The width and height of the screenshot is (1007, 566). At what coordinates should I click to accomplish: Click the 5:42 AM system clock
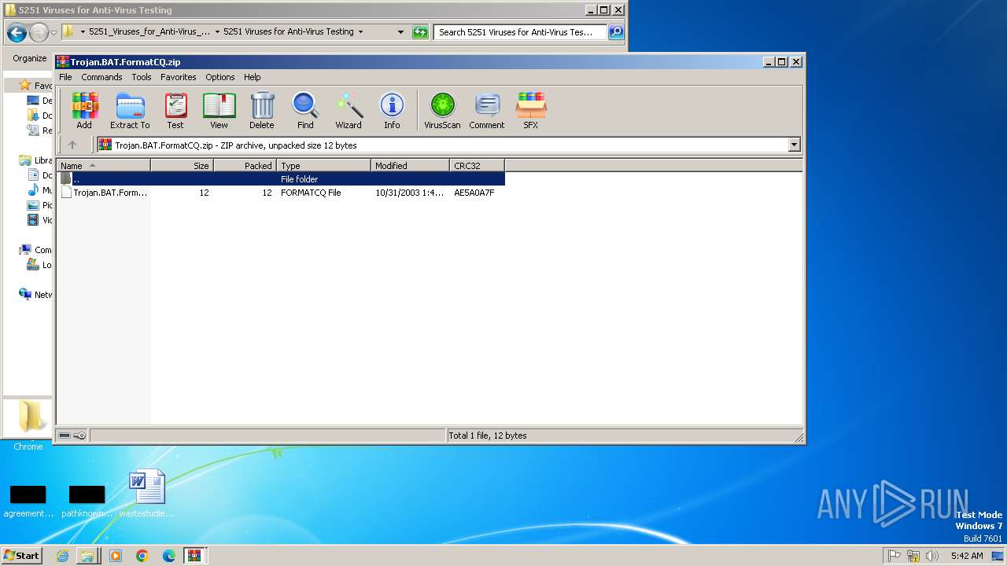click(x=967, y=556)
